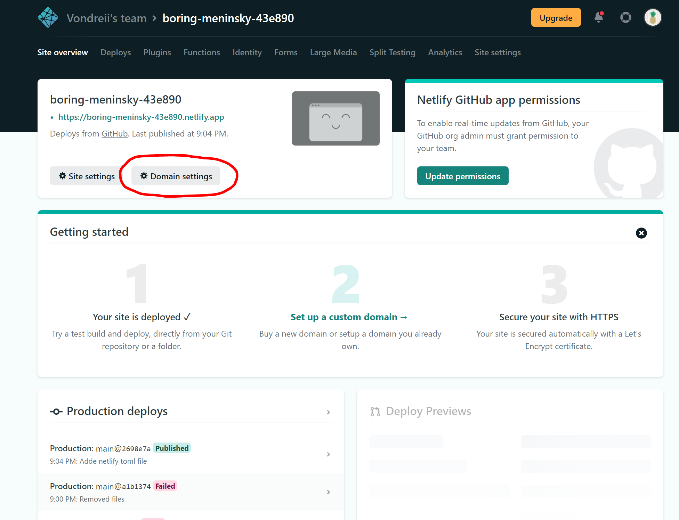The height and width of the screenshot is (520, 679).
Task: Click the Published status badge
Action: pyautogui.click(x=172, y=448)
